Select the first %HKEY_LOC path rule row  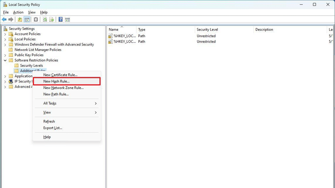tap(125, 36)
